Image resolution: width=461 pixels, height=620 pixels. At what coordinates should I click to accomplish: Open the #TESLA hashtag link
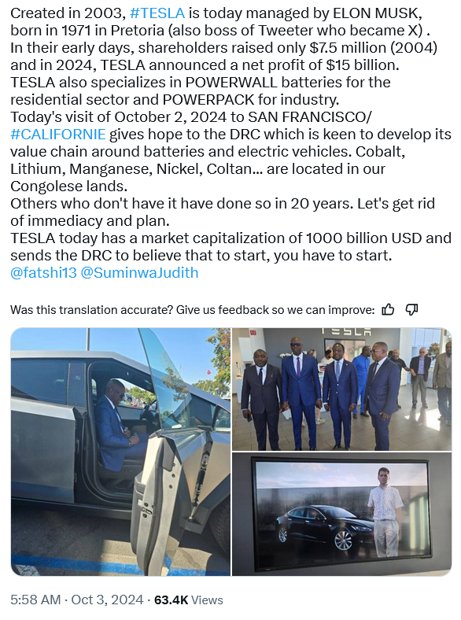pos(157,13)
